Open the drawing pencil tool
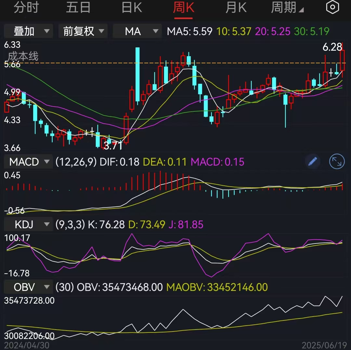The width and height of the screenshot is (351, 350). click(312, 161)
